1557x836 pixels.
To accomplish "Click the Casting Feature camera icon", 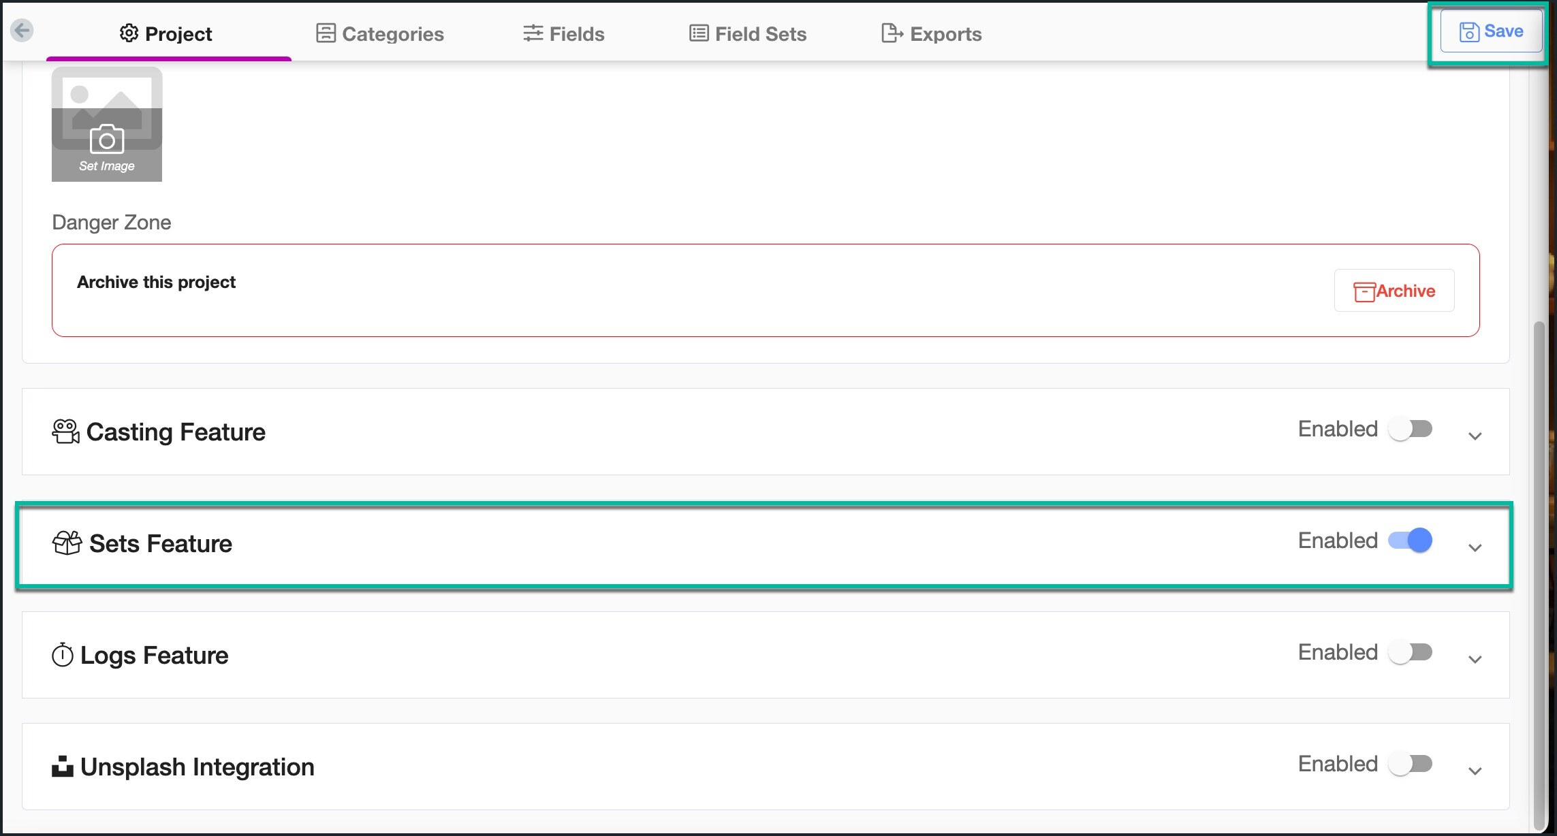I will 65,432.
